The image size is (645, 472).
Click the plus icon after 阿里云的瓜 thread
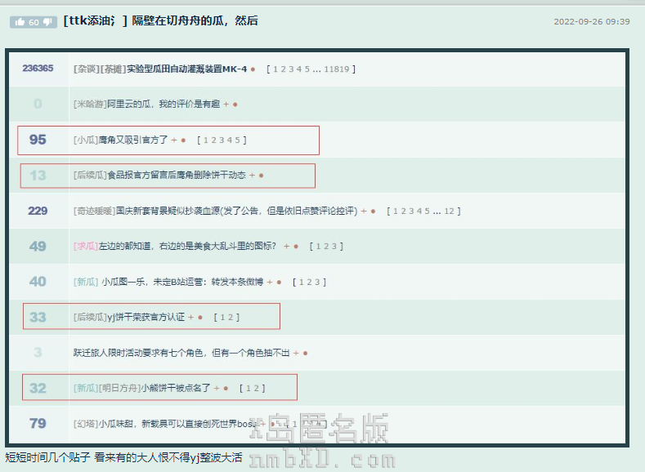[x=226, y=105]
